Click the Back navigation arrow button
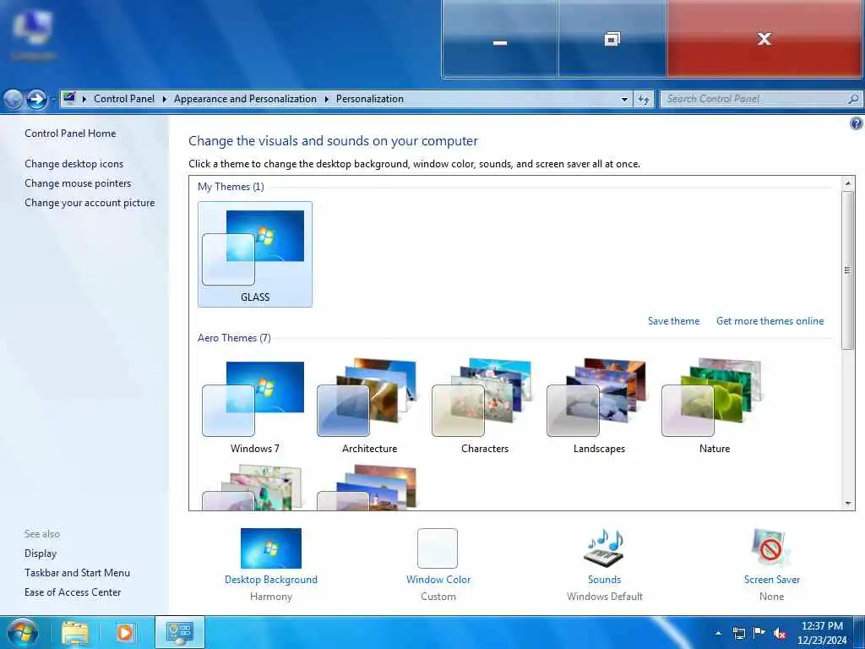 (14, 100)
